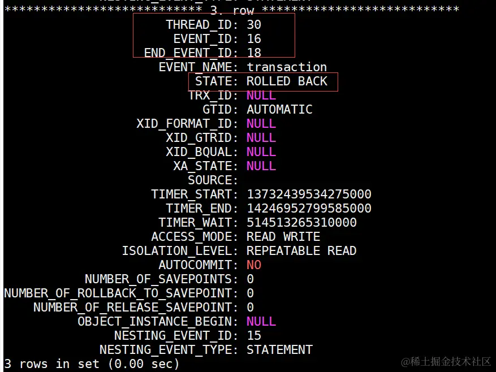Click the watermark text at bottom right
496x372 pixels.
pyautogui.click(x=446, y=361)
